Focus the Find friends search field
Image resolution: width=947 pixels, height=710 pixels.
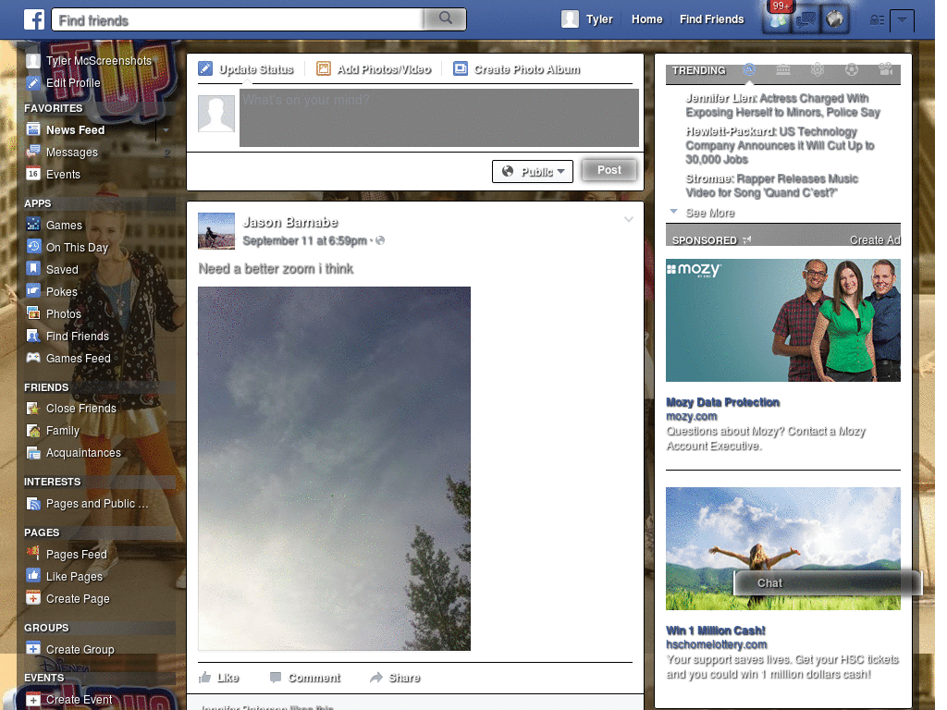[x=238, y=20]
